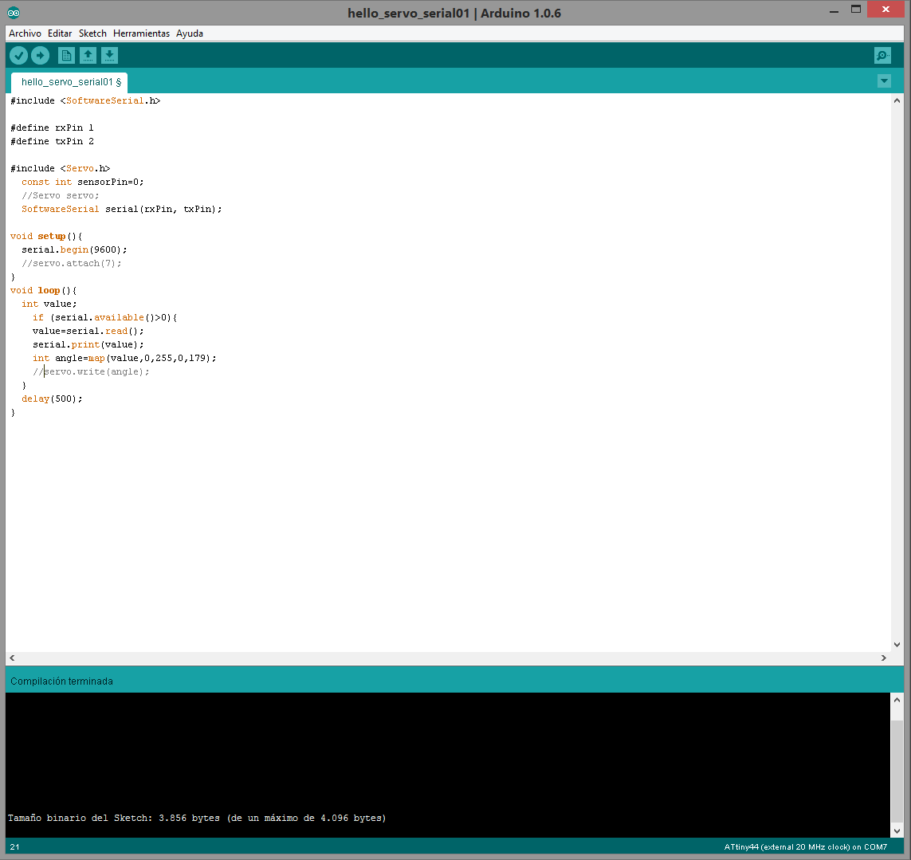
Task: Click the 'Tamaño binario del Sketch' console output
Action: [x=197, y=819]
